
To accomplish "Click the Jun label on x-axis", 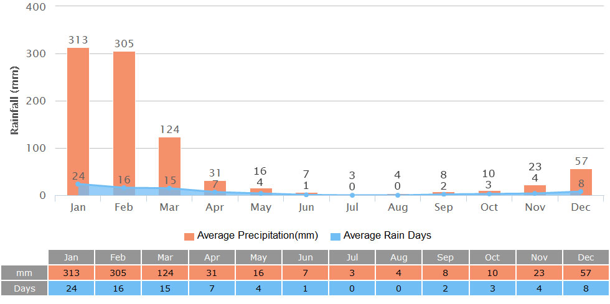I will [x=306, y=208].
